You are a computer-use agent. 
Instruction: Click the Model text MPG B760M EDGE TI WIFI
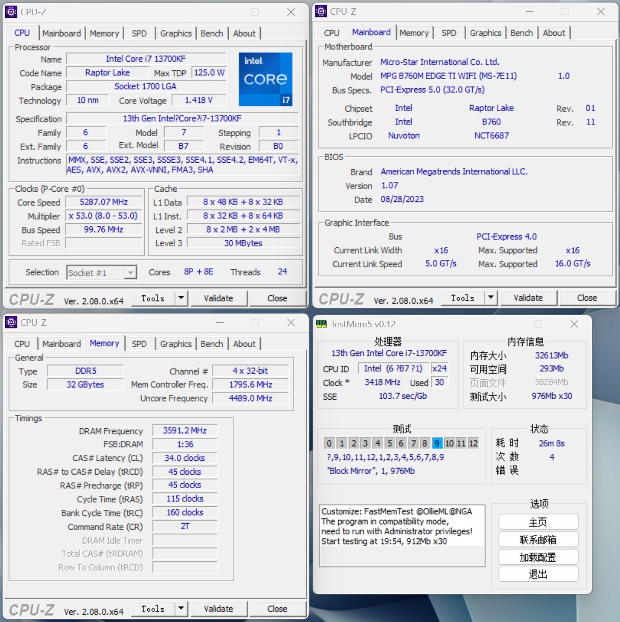point(448,76)
